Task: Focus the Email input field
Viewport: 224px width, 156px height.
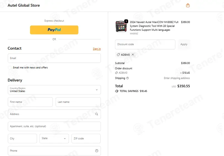Action: point(54,58)
